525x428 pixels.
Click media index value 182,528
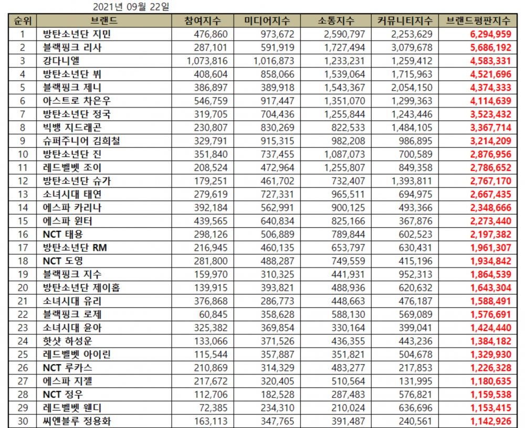(x=278, y=394)
